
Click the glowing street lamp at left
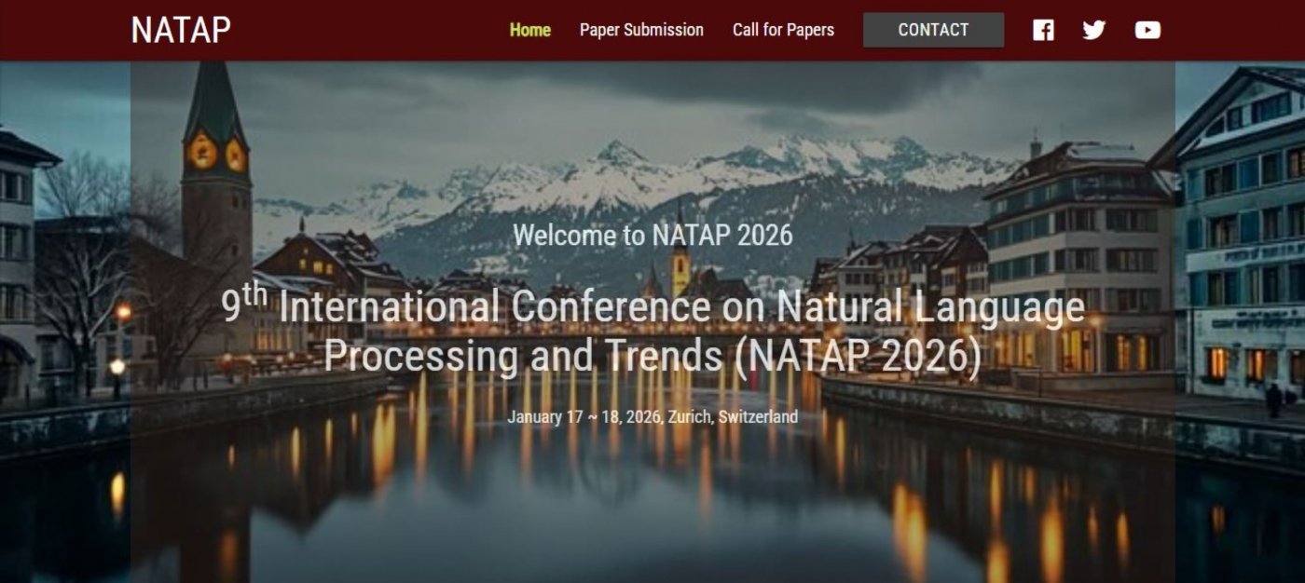pos(123,313)
